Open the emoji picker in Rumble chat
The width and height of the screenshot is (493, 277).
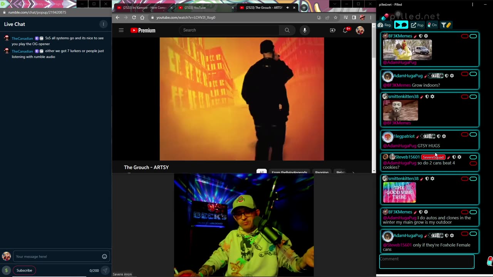point(104,257)
